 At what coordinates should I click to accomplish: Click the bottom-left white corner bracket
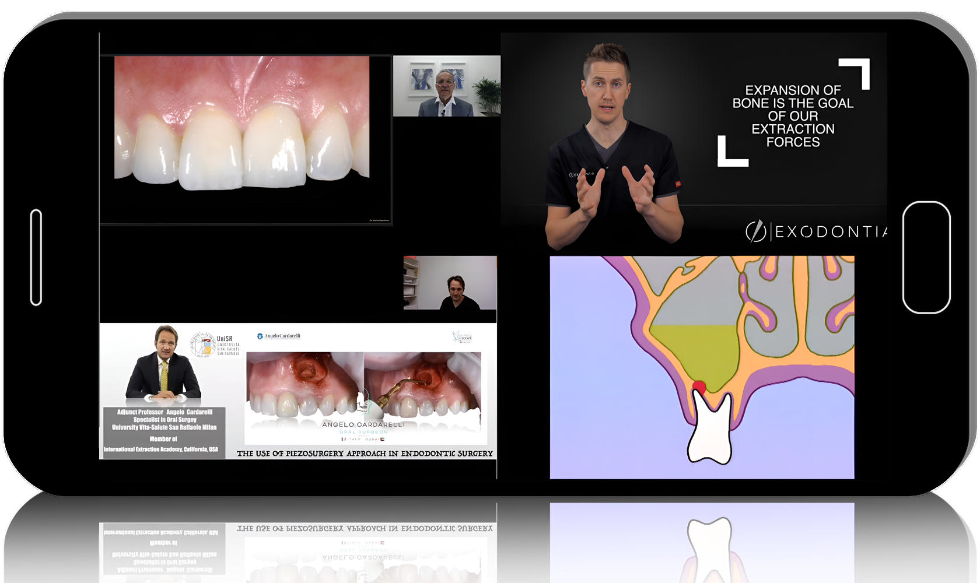[x=730, y=154]
